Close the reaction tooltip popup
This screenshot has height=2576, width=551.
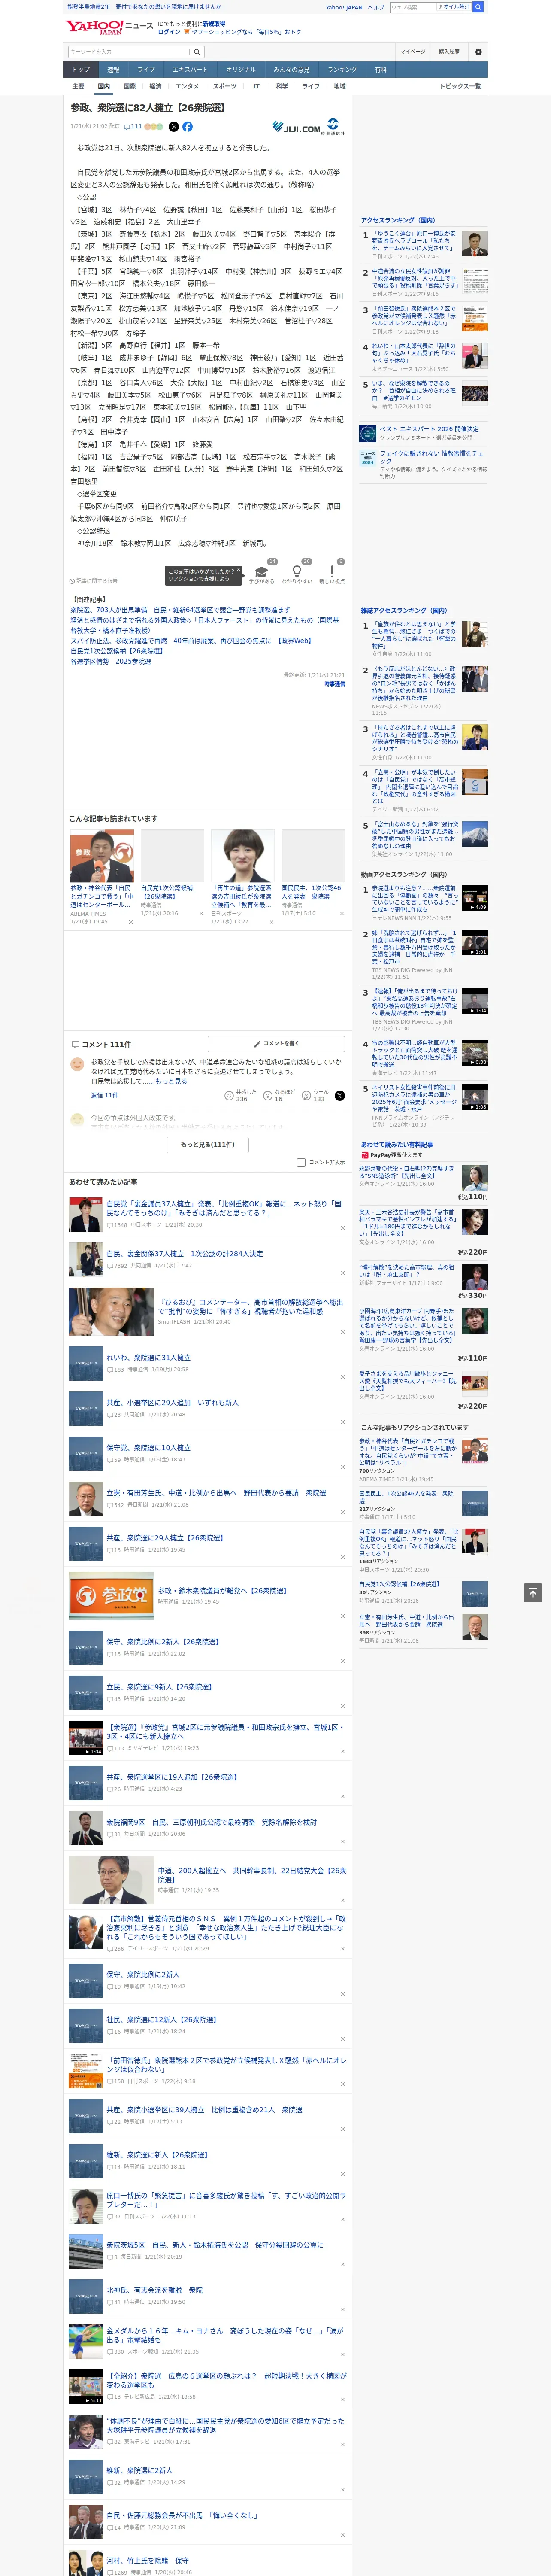[238, 570]
